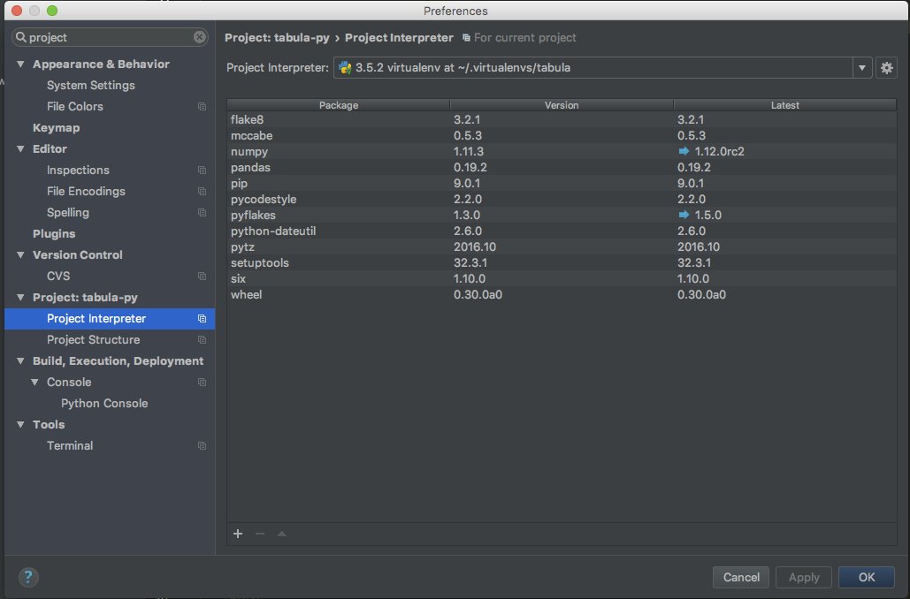The height and width of the screenshot is (599, 910).
Task: Collapse the Appearance & Behavior section
Action: pyautogui.click(x=20, y=64)
